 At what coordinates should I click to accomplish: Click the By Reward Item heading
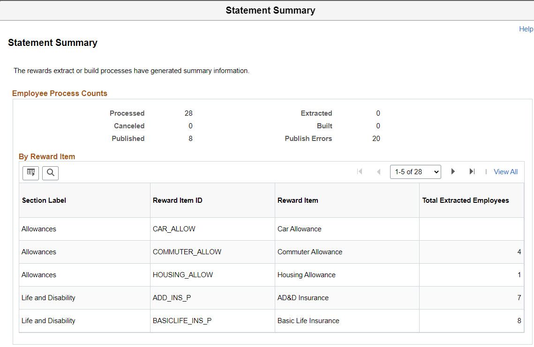tap(47, 156)
